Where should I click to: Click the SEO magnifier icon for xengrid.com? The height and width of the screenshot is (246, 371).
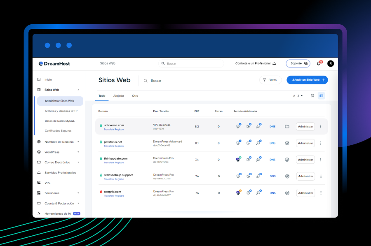point(258,193)
